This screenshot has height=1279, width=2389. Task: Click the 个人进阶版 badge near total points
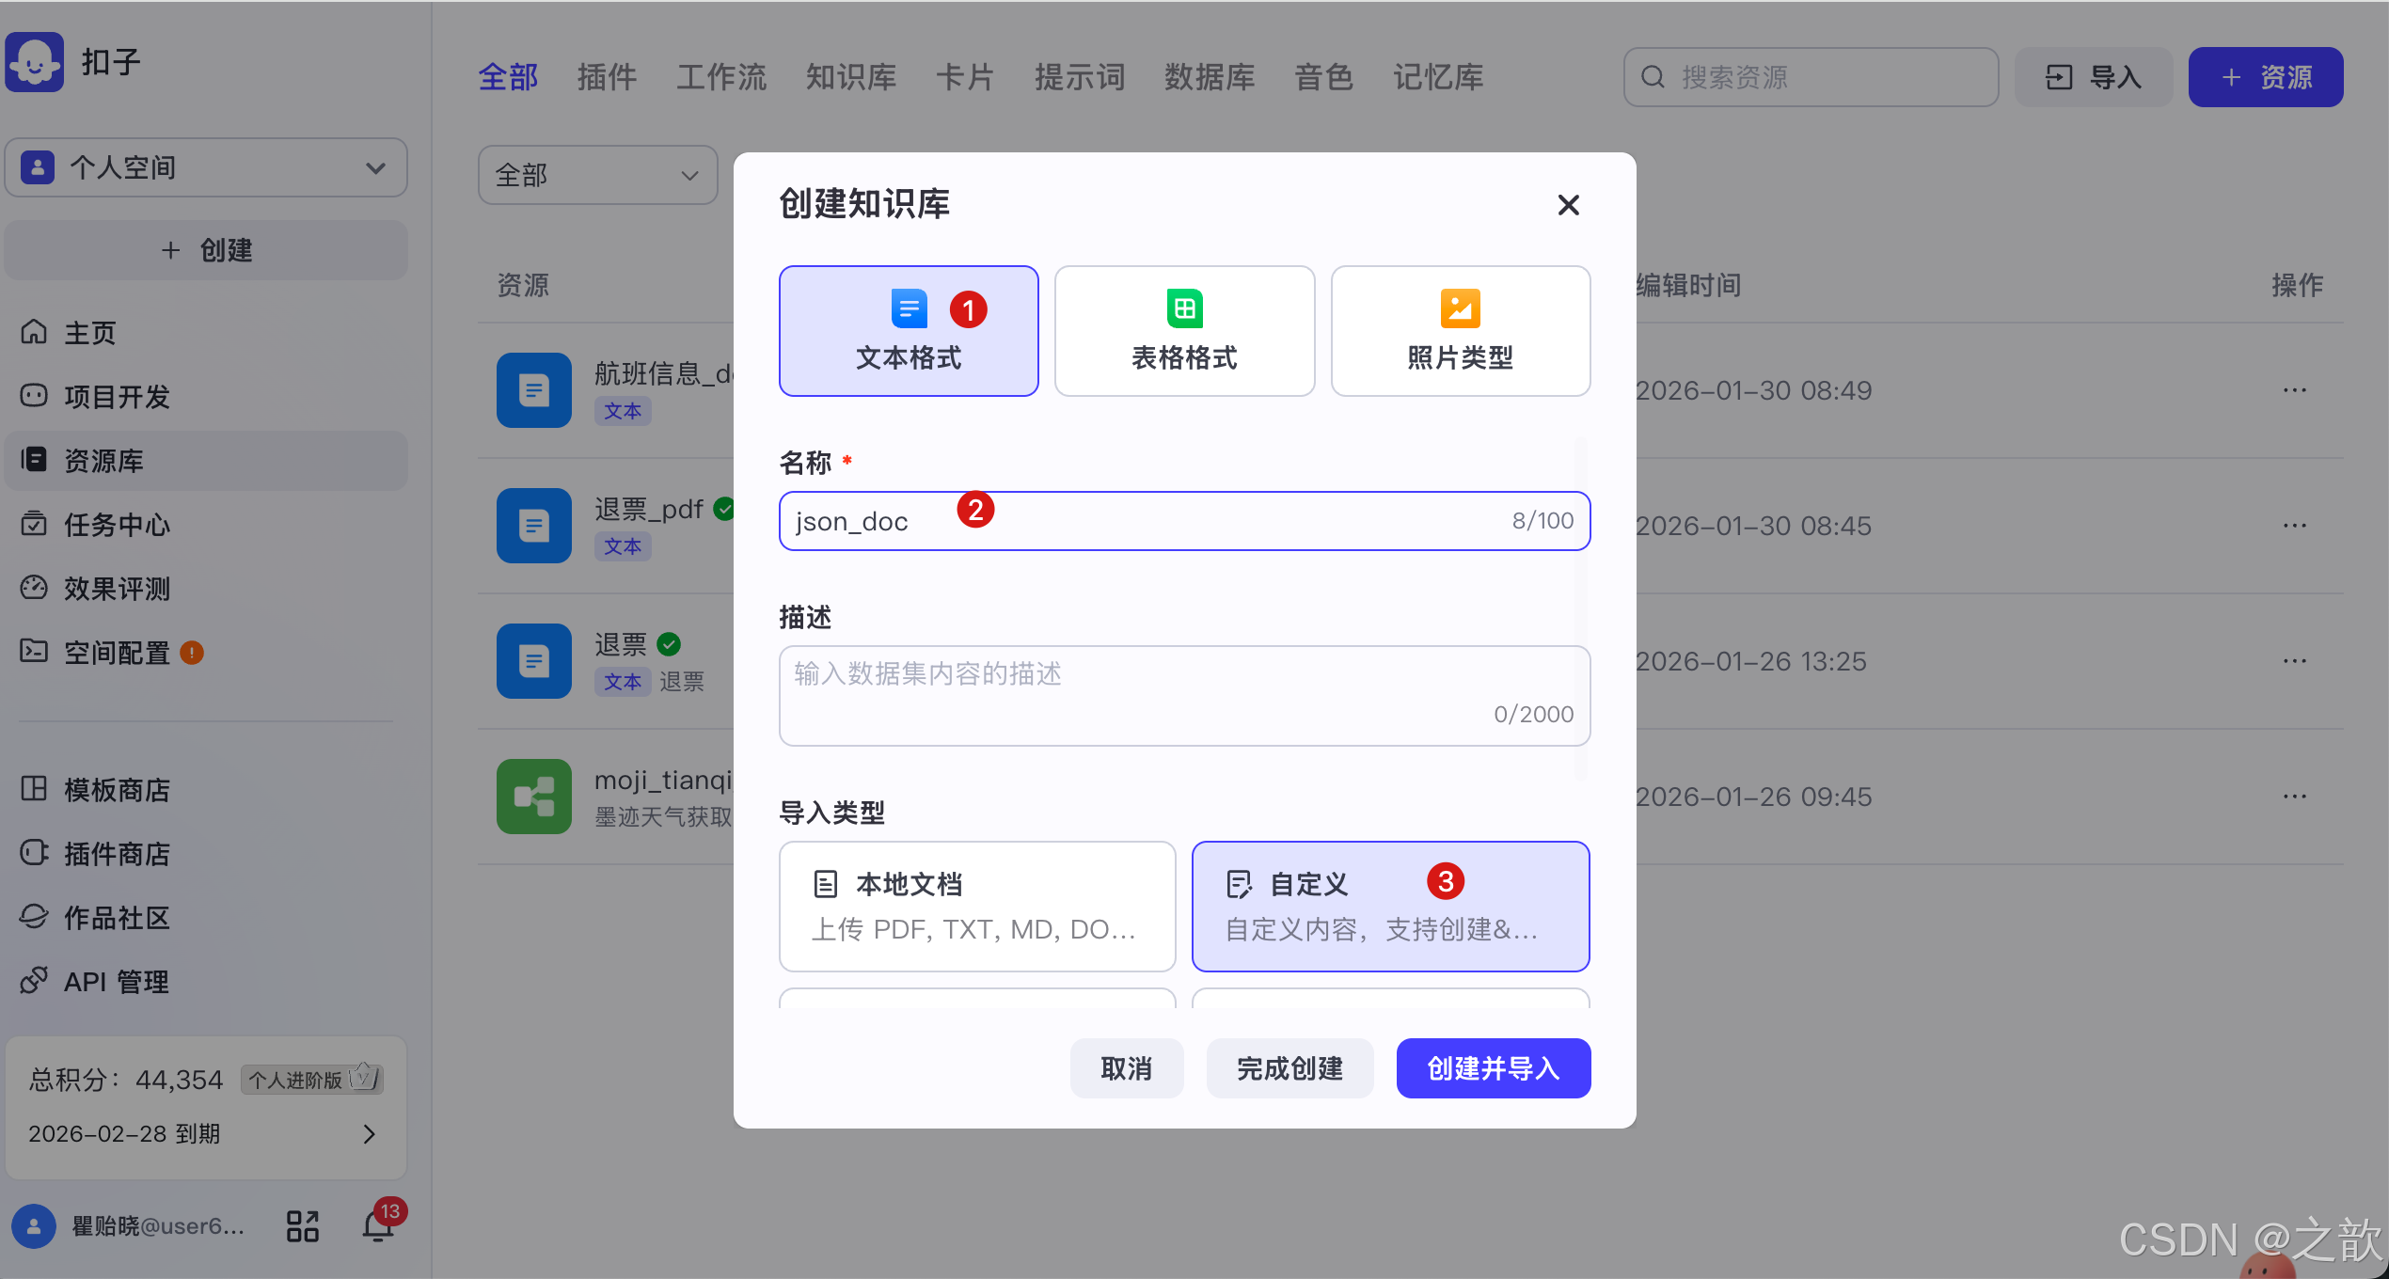tap(311, 1079)
